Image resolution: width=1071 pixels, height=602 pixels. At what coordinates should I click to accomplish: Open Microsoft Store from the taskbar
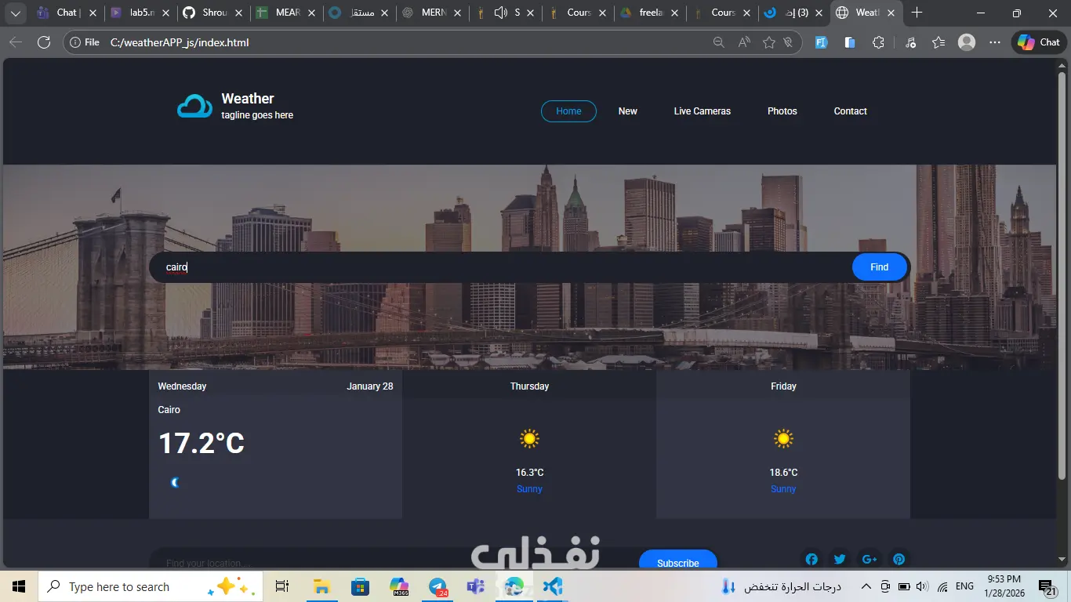pyautogui.click(x=360, y=586)
